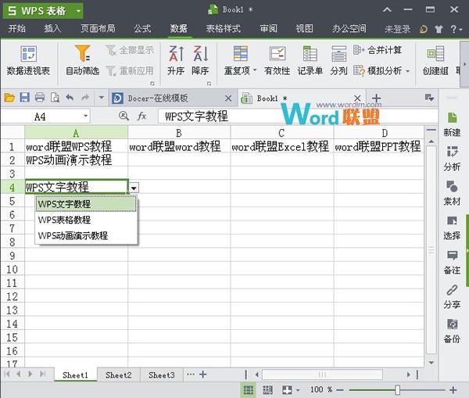This screenshot has height=398, width=469.
Task: Click the Print Preview icon
Action: pyautogui.click(x=55, y=98)
